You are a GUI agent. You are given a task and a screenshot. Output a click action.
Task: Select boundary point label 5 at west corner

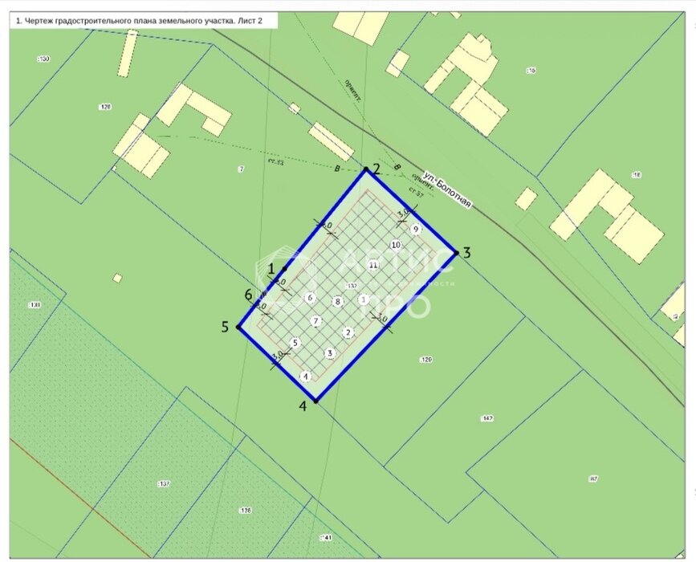tap(225, 328)
